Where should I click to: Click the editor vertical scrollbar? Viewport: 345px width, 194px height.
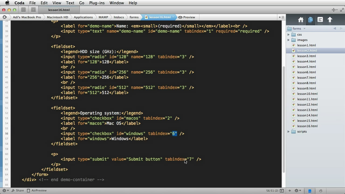pos(284,119)
